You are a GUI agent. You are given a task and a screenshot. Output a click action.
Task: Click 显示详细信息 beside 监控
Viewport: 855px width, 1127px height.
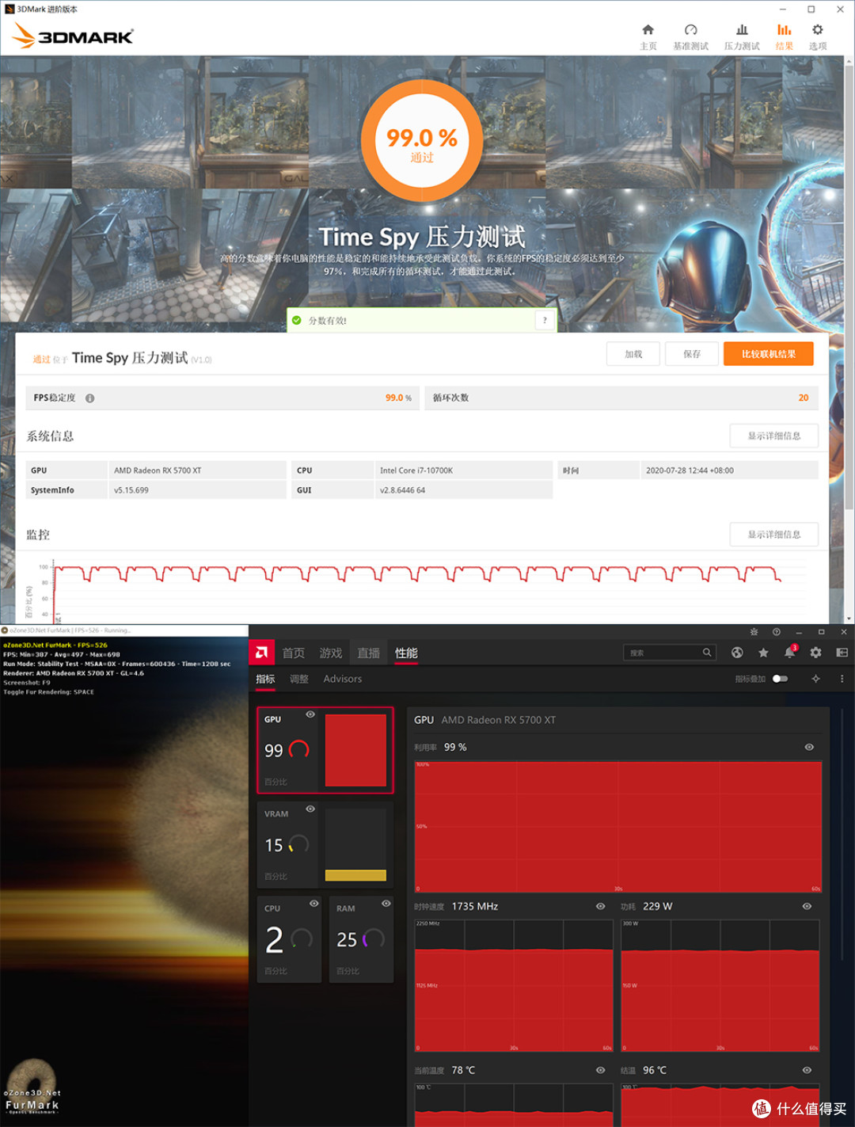[x=774, y=535]
